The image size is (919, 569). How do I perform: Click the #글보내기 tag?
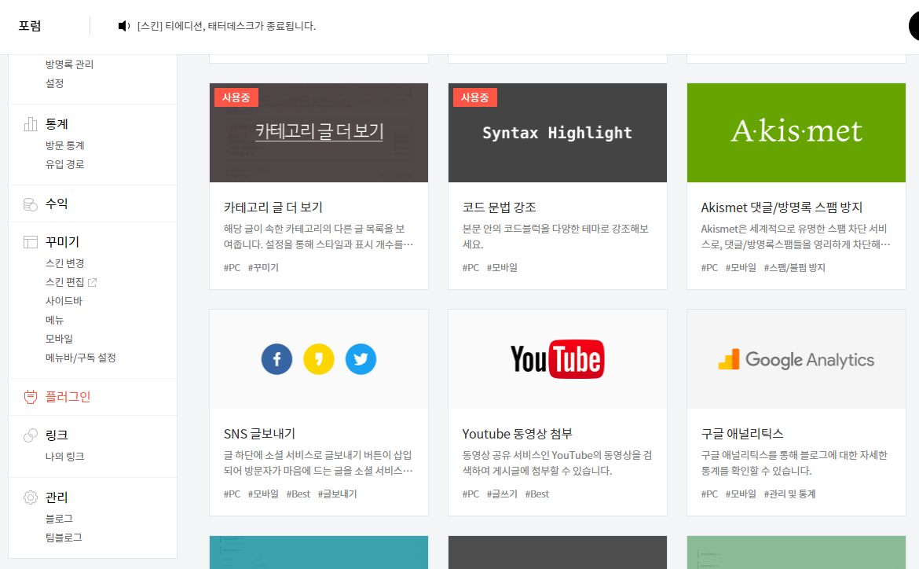pyautogui.click(x=338, y=494)
